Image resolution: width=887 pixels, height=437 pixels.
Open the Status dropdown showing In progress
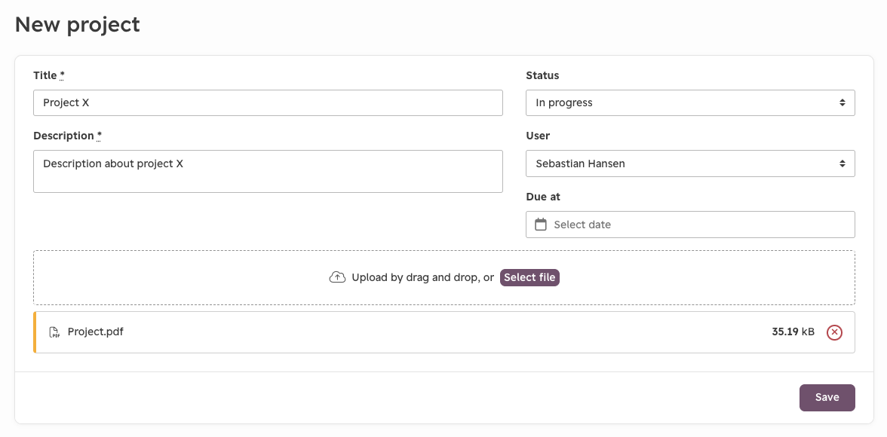click(690, 103)
